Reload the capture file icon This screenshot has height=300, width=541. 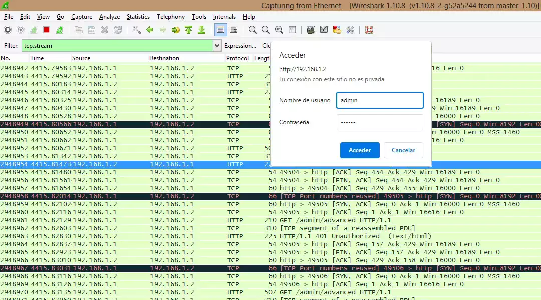(118, 30)
